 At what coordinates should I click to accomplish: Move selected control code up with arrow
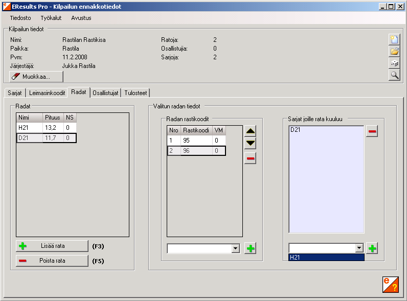[x=250, y=131]
